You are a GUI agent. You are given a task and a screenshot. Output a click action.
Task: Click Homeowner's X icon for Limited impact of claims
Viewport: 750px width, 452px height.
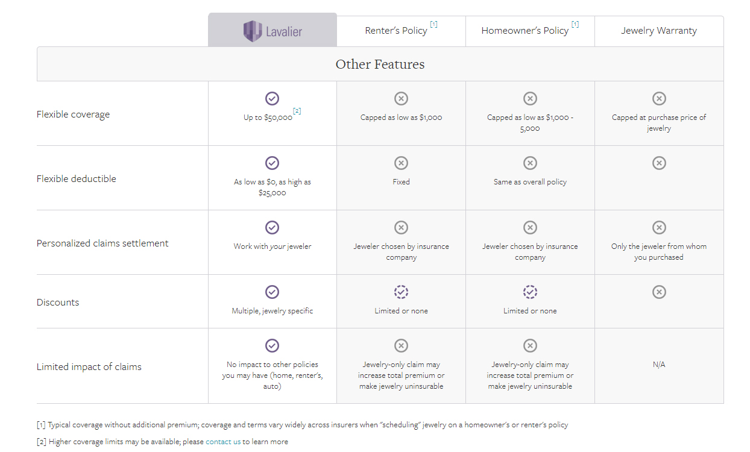530,345
